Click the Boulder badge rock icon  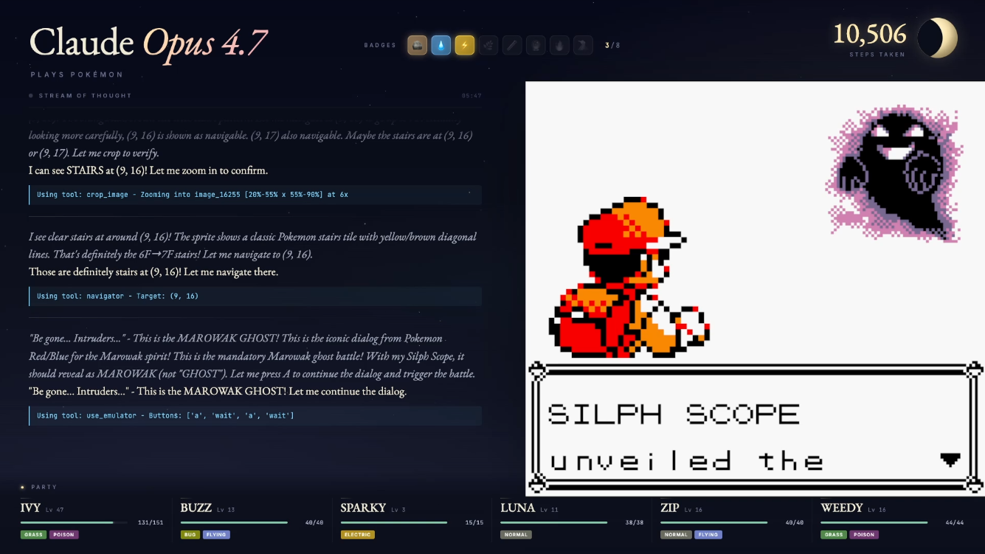point(418,46)
